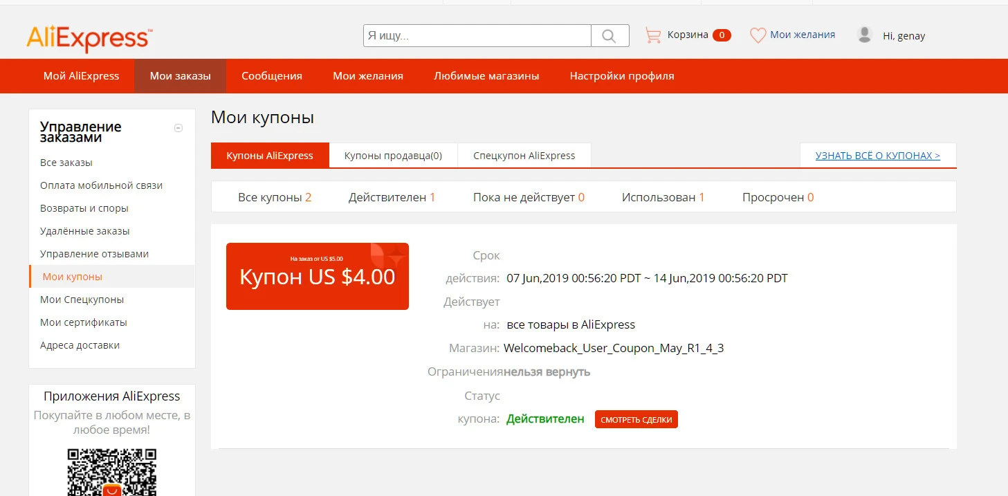Open the Мои заказы menu item
The image size is (1008, 496).
[x=180, y=76]
